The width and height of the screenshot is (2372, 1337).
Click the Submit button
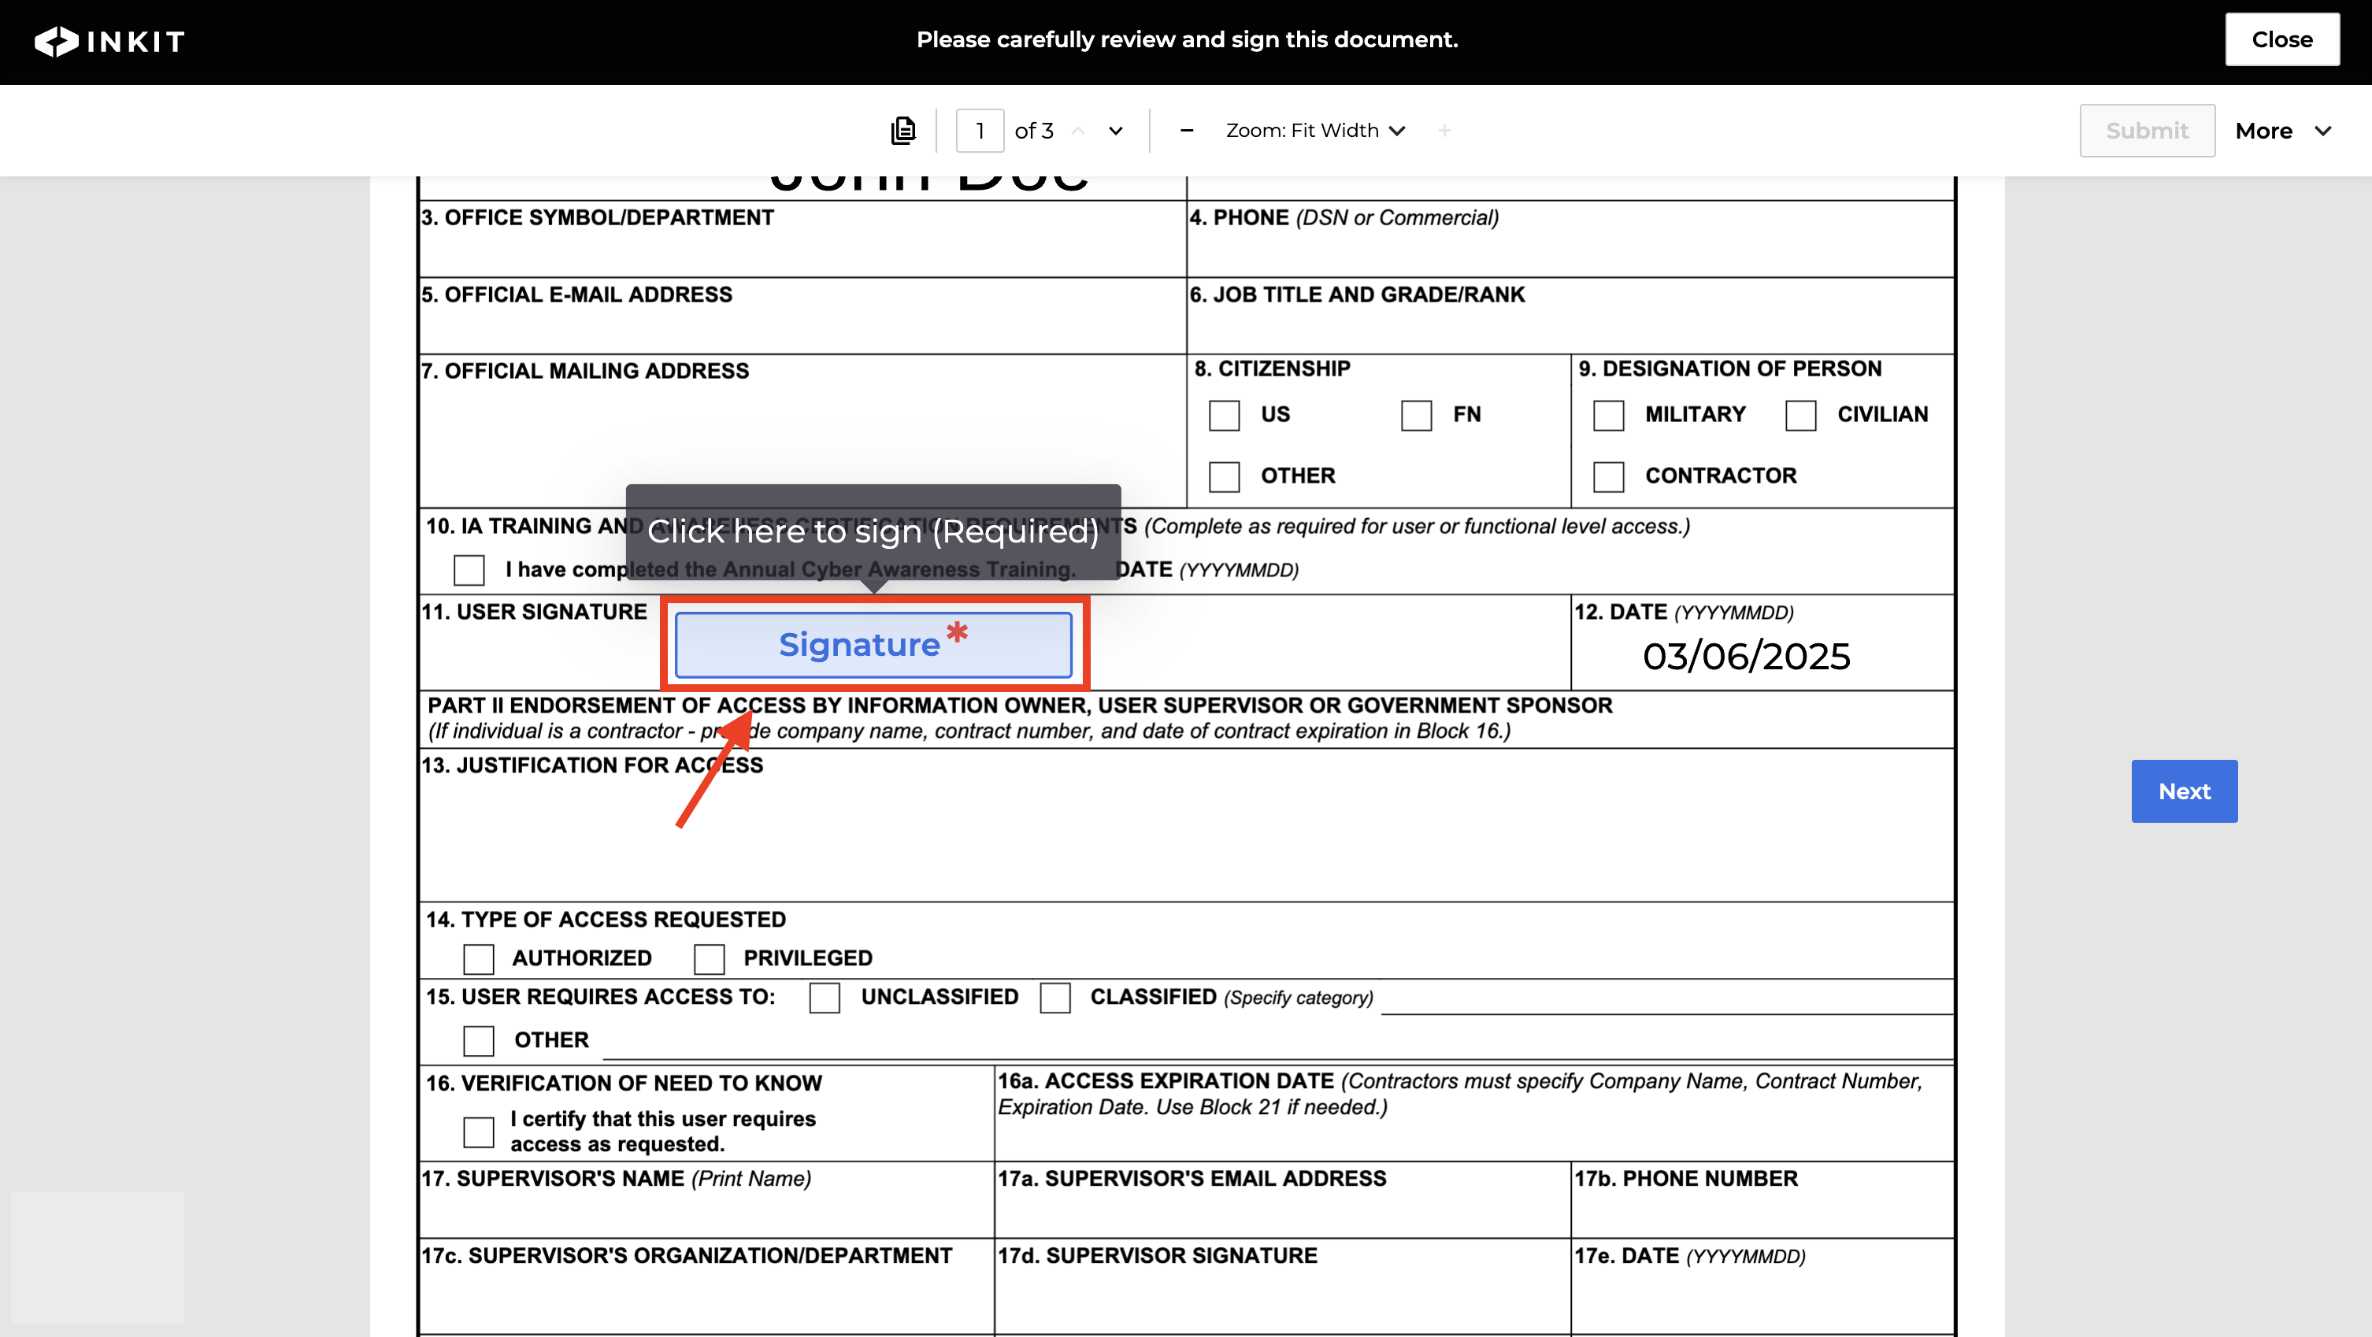pos(2147,131)
